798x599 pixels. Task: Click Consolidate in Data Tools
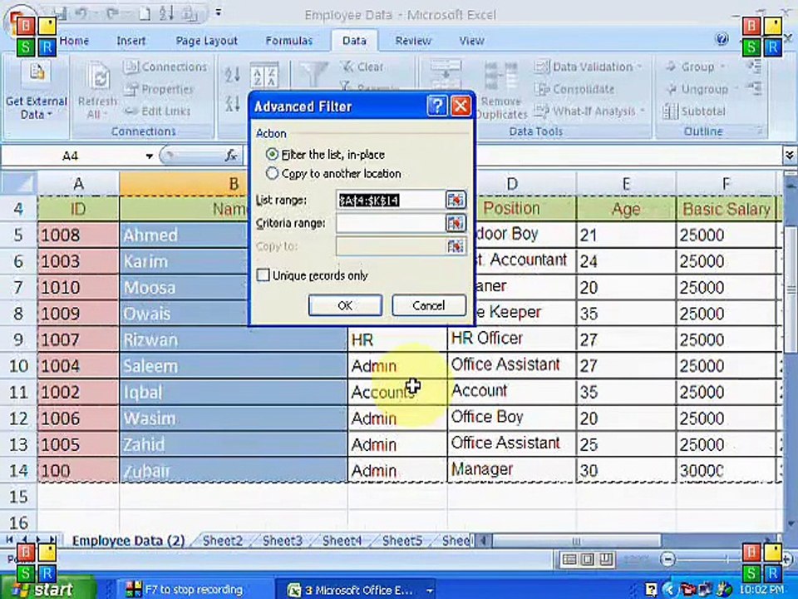[574, 89]
